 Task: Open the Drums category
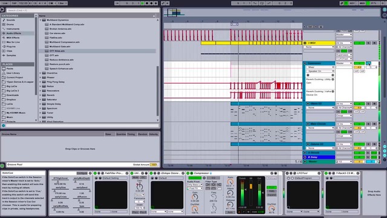(x=10, y=24)
